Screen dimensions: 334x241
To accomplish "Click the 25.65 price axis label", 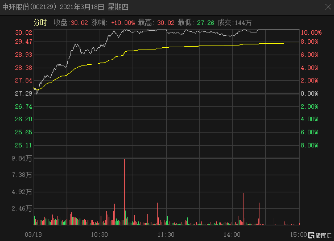I will click(x=24, y=132).
